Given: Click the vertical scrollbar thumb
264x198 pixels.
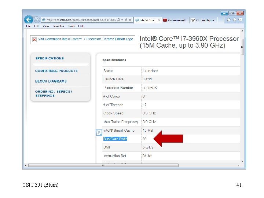Looking at the screenshot, I should coord(242,47).
